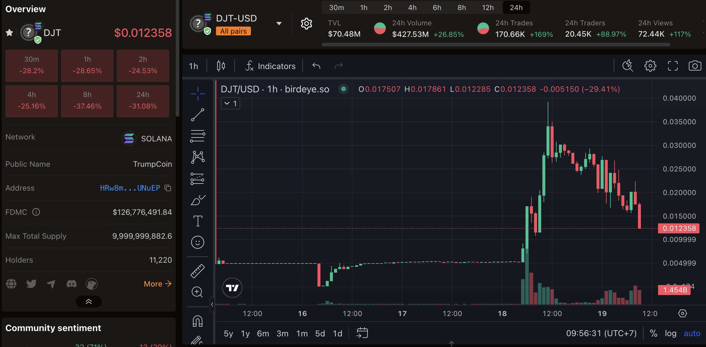
Task: Expand the DJT-USD pair dropdown
Action: coord(279,23)
